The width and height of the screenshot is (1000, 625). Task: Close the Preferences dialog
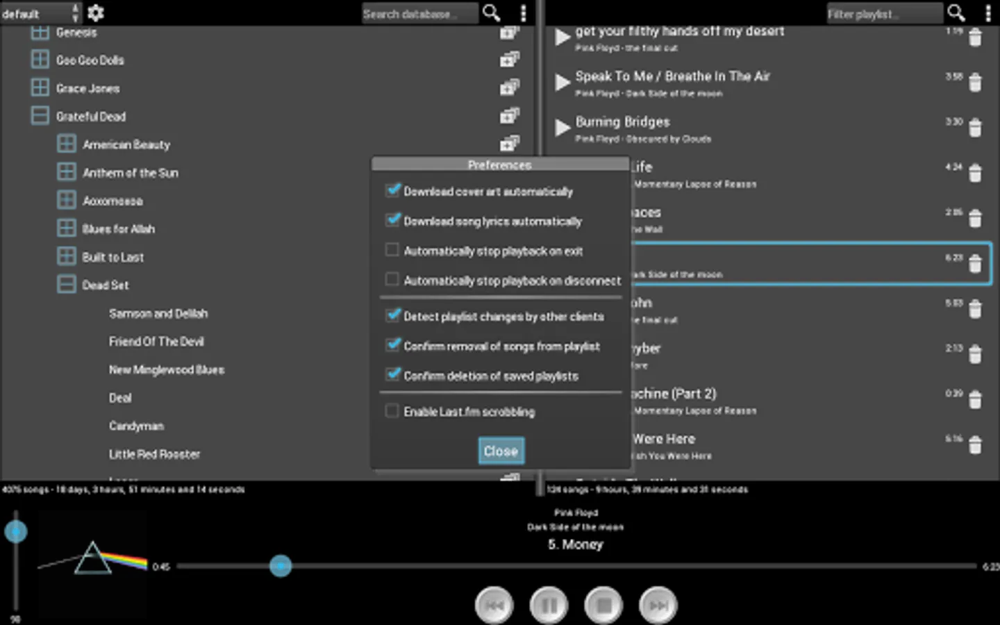pos(501,451)
